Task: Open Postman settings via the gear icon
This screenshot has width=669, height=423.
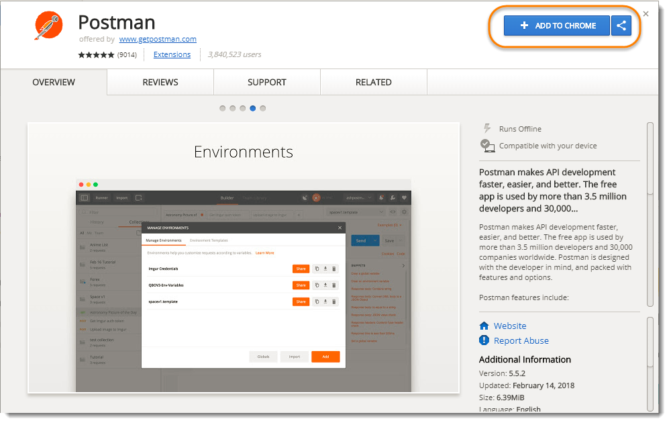Action: pos(404,212)
